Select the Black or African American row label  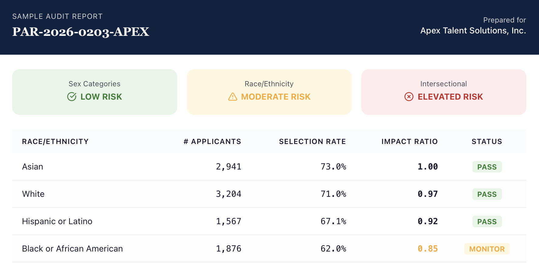(x=72, y=248)
